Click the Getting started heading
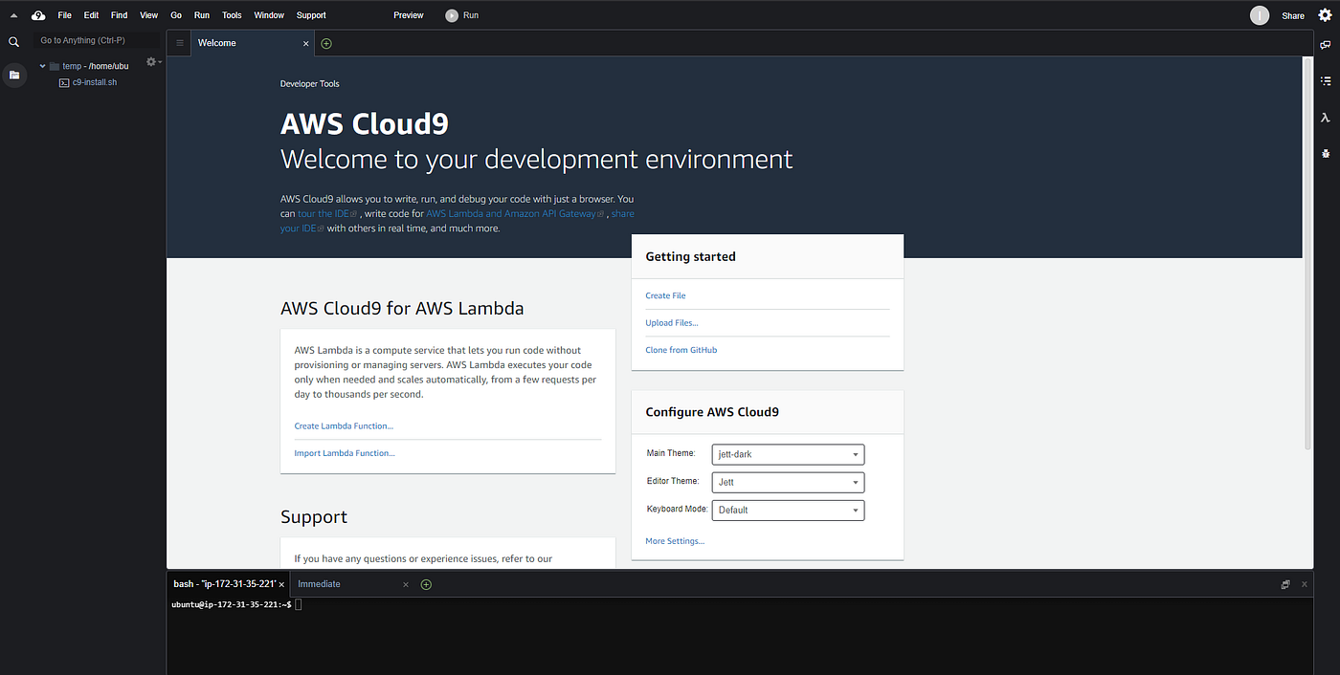The width and height of the screenshot is (1340, 675). [x=690, y=256]
